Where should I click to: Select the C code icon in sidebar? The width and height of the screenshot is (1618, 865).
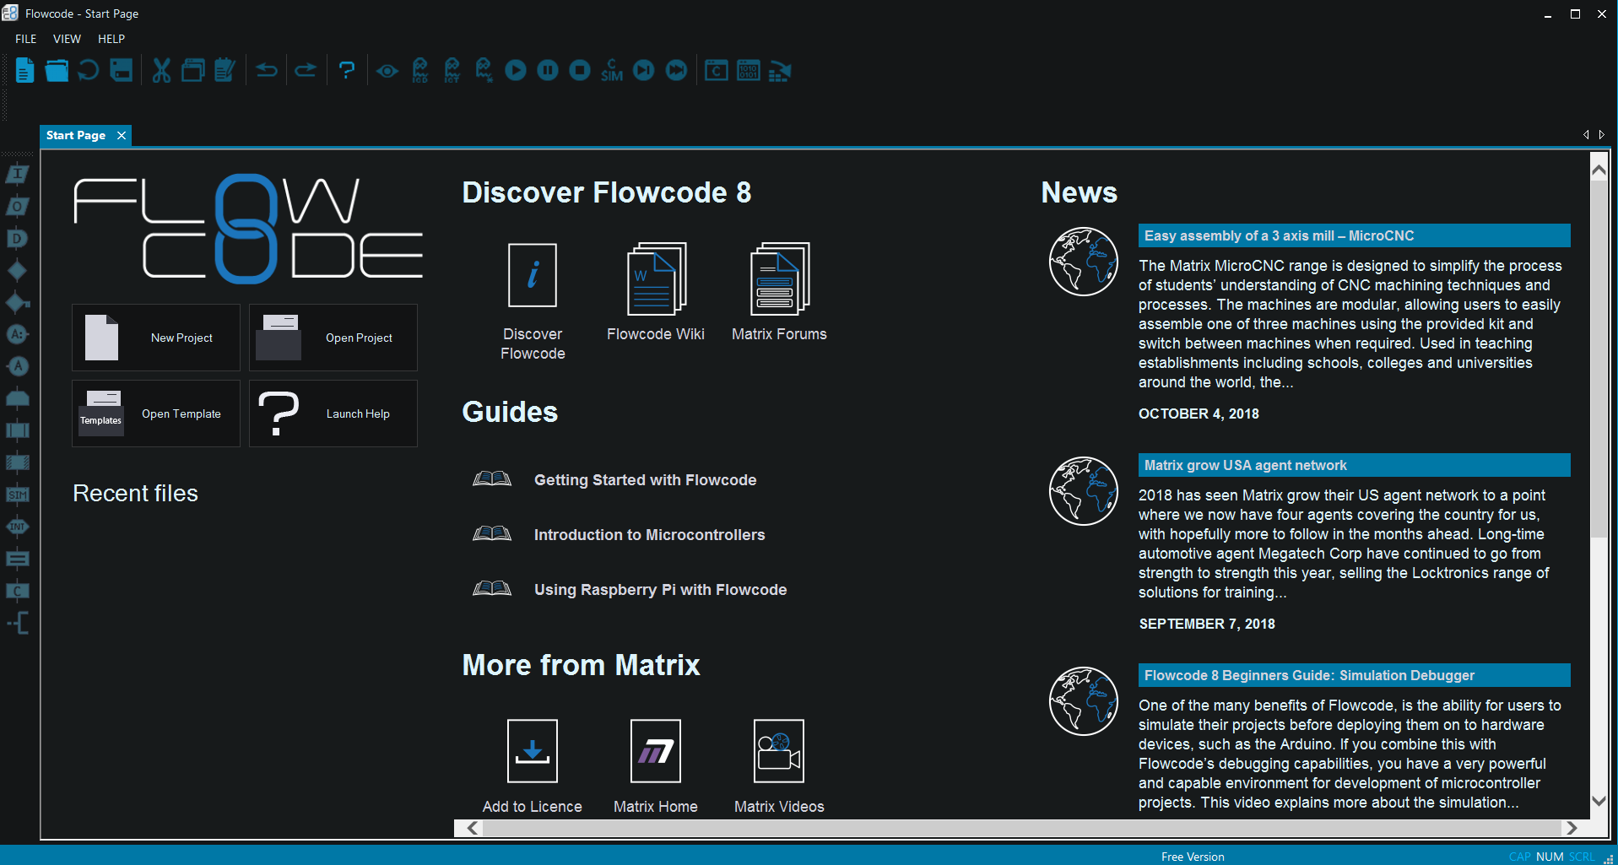18,591
